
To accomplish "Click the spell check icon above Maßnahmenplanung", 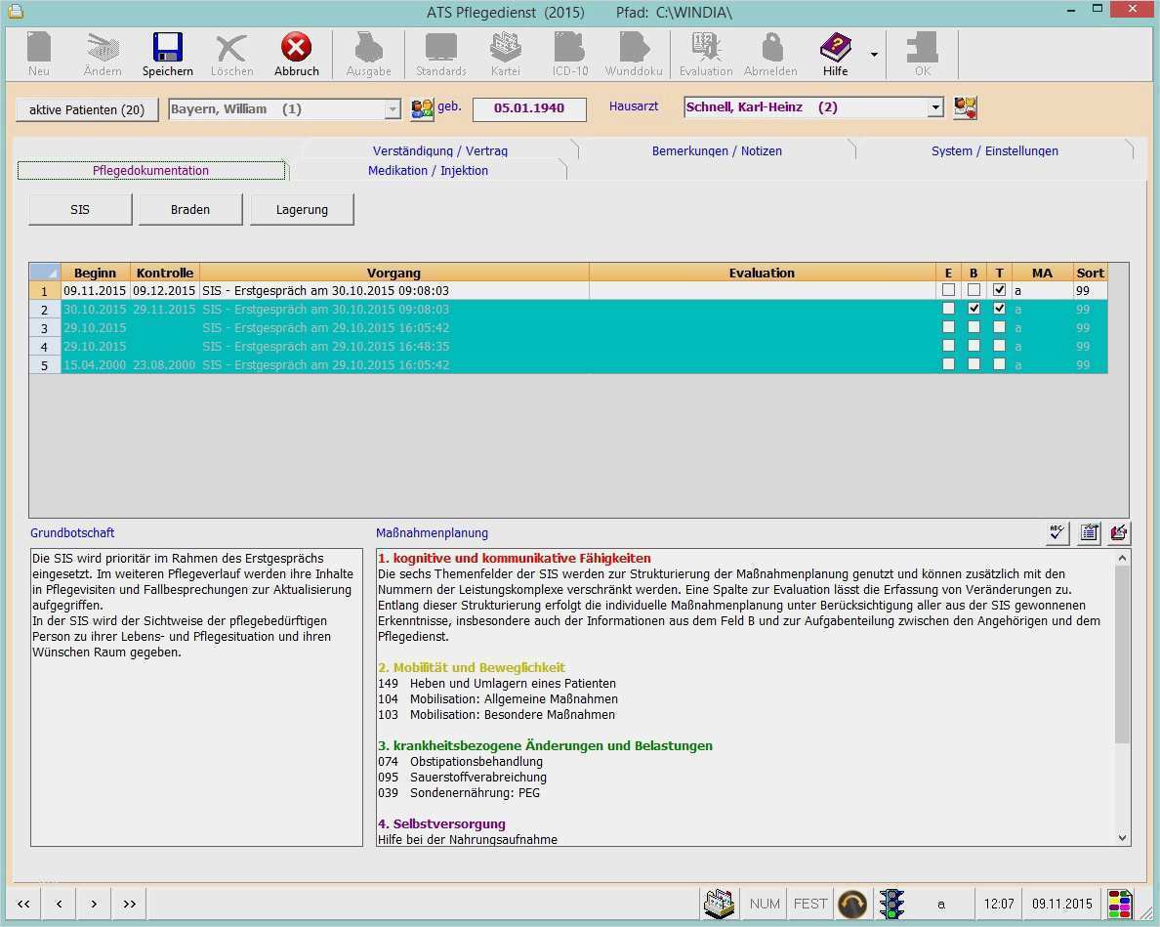I will pos(1057,532).
